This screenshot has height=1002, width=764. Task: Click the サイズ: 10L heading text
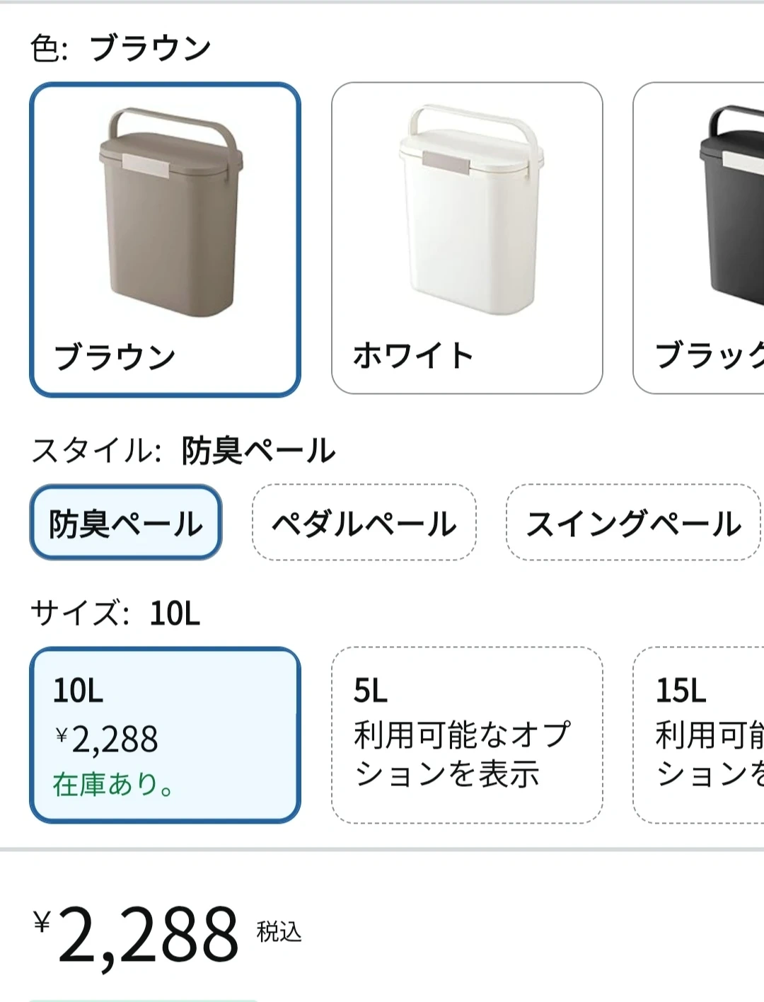(115, 614)
